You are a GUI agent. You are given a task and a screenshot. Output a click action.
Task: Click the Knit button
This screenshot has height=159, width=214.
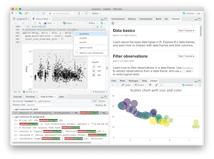[x=48, y=23]
